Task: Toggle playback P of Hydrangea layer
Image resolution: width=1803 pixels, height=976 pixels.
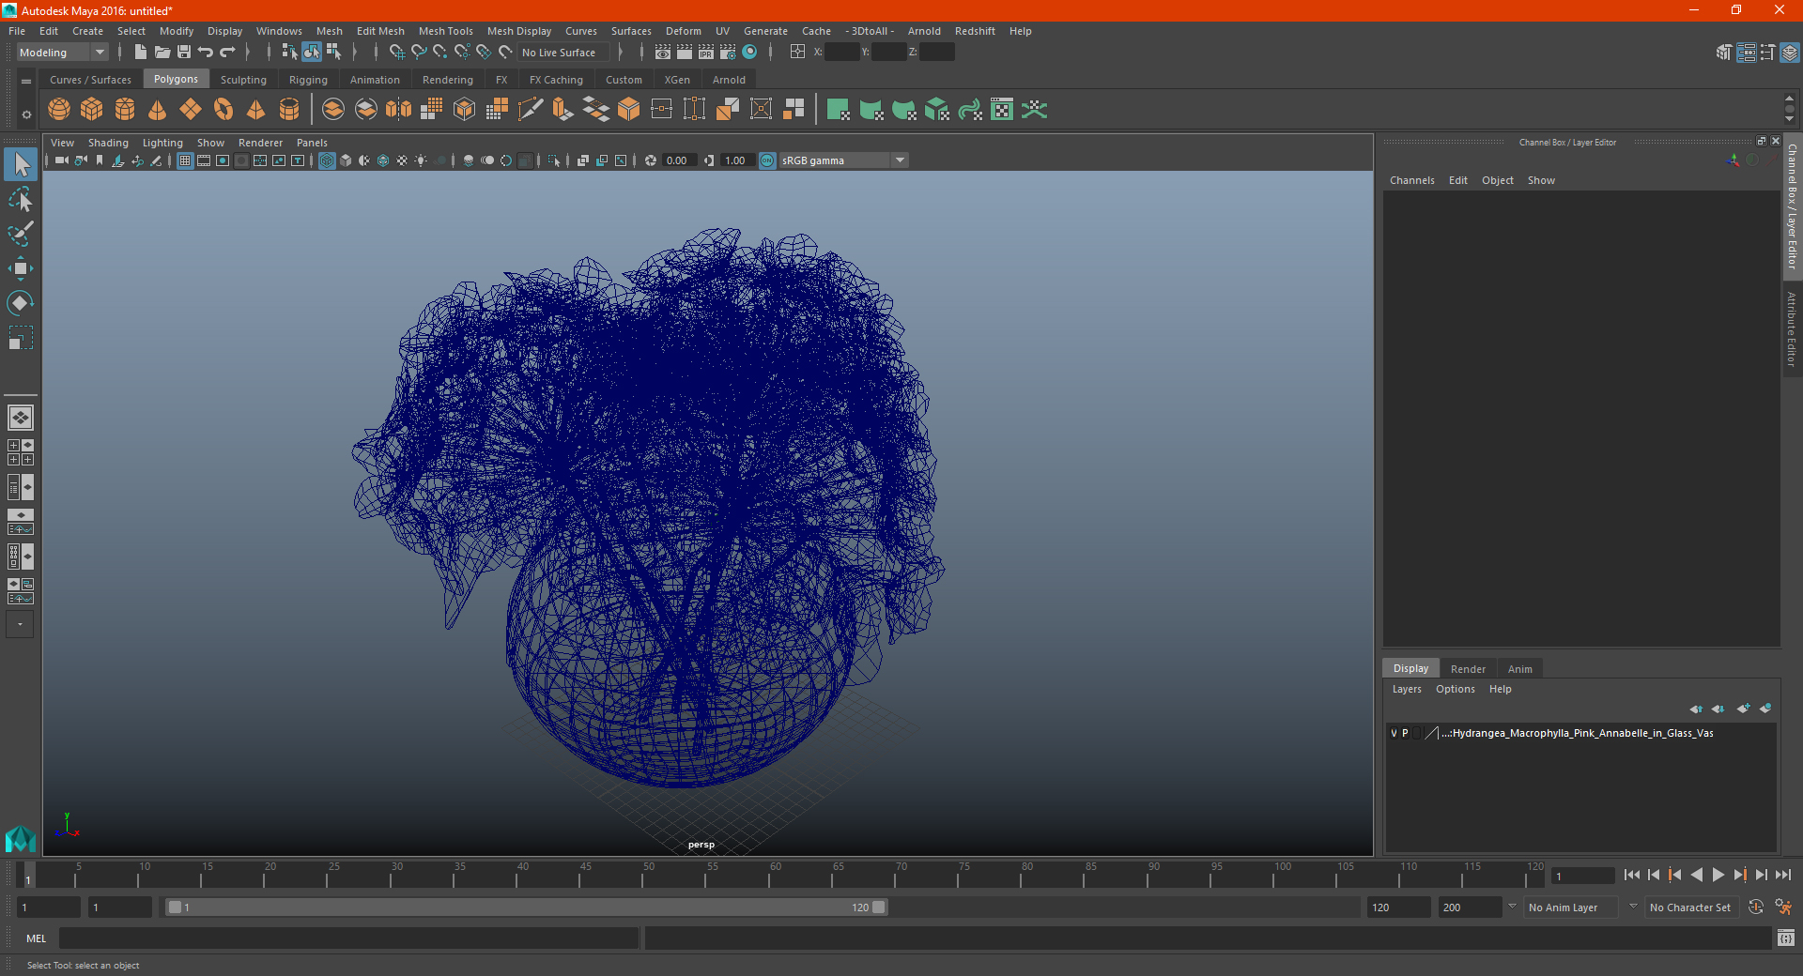Action: click(1405, 733)
